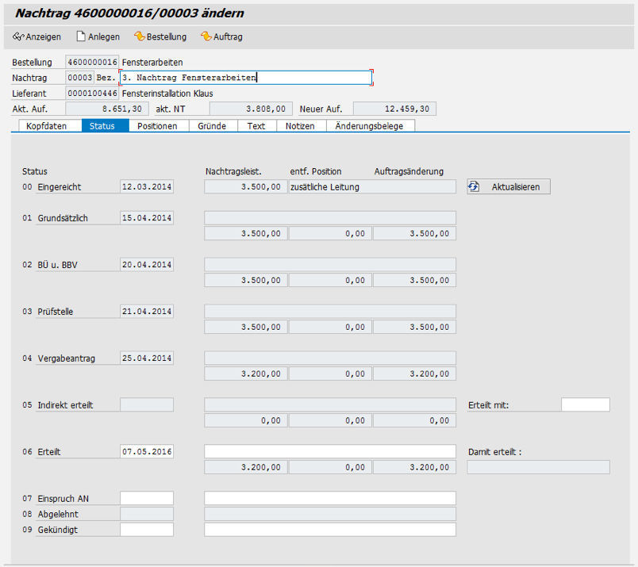Click the Erteilt mit input box
Image resolution: width=638 pixels, height=567 pixels.
[x=585, y=405]
